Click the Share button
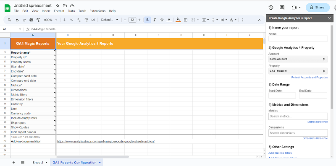 pos(318,8)
